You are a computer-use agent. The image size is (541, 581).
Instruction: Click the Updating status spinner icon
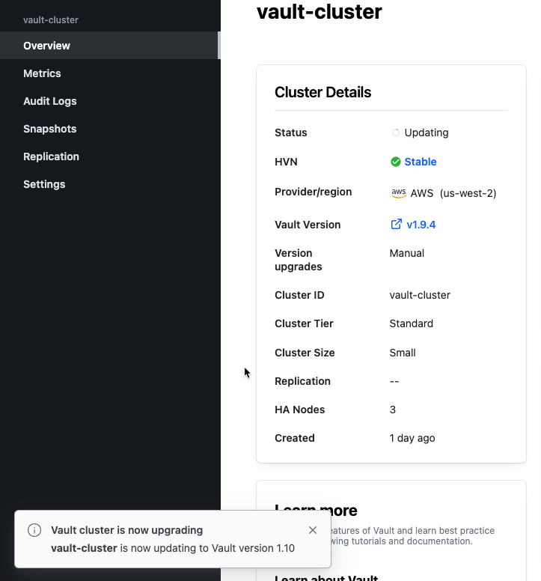coord(396,133)
